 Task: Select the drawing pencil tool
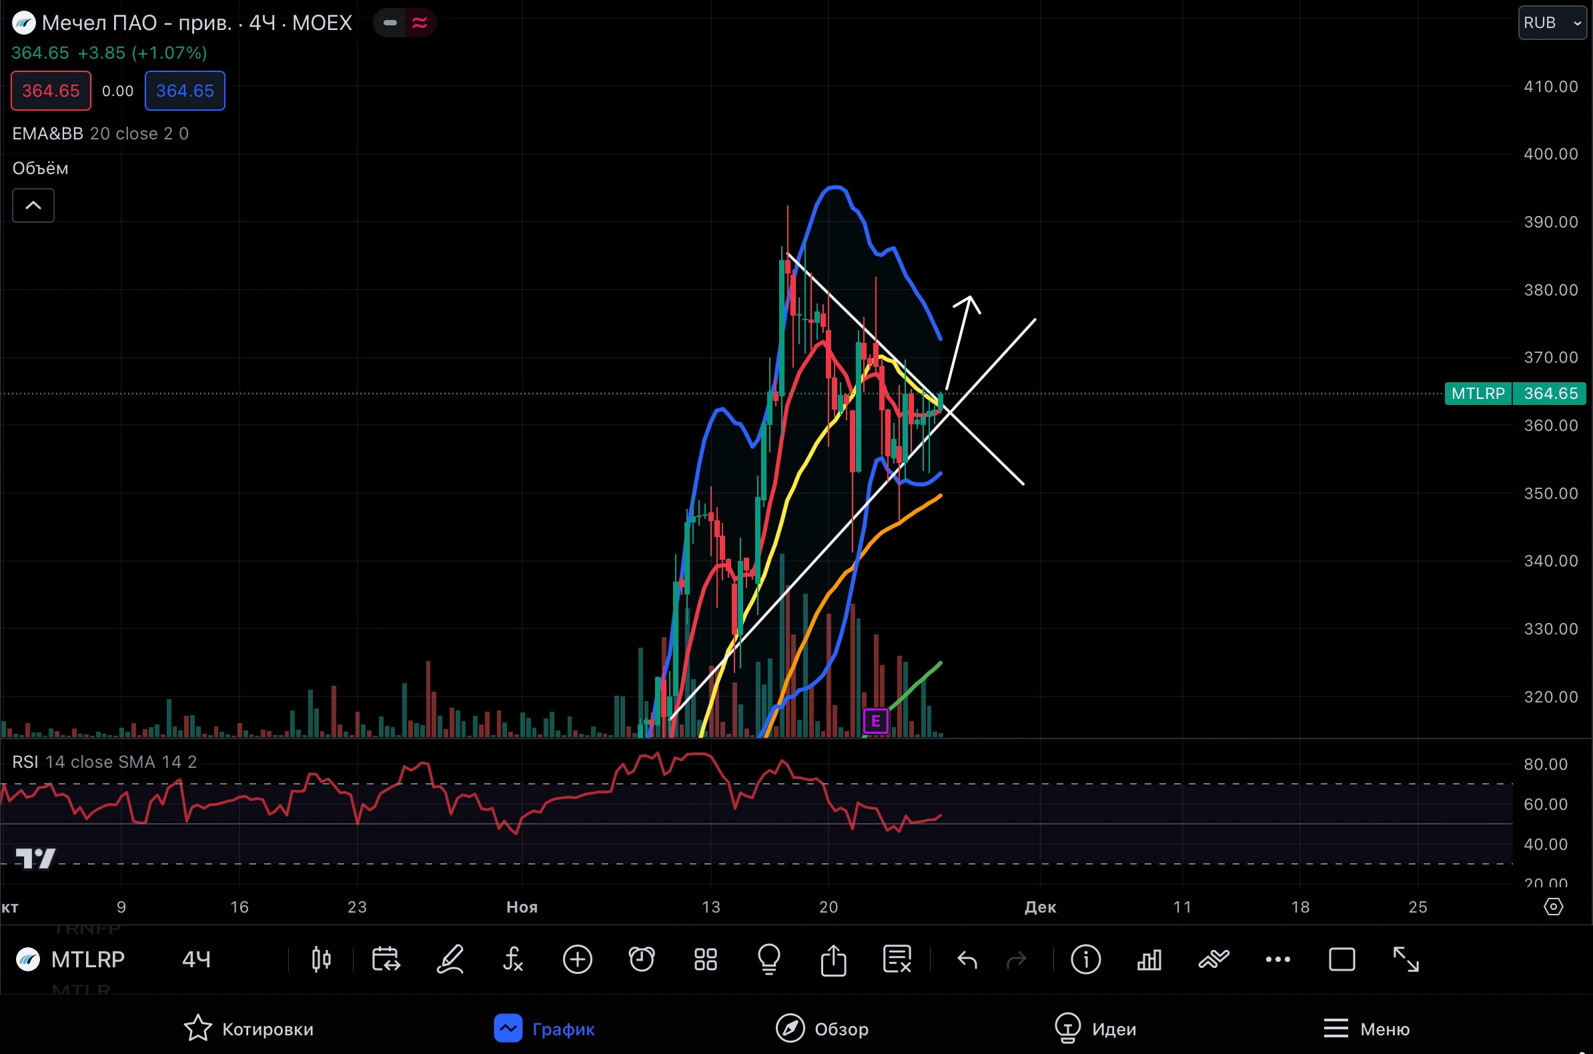(450, 959)
